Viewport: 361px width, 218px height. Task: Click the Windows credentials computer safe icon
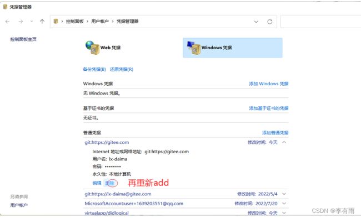[x=194, y=48]
